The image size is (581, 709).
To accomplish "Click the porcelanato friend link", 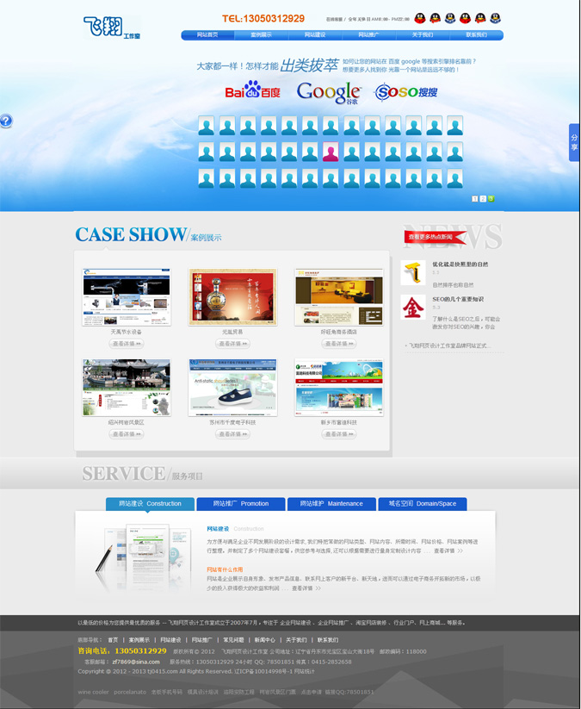I will click(130, 693).
